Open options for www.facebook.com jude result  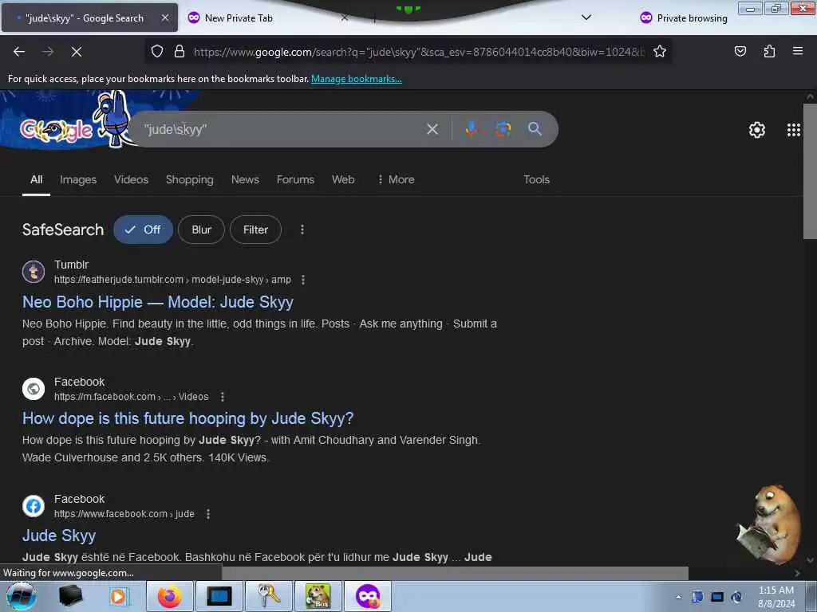click(x=208, y=514)
